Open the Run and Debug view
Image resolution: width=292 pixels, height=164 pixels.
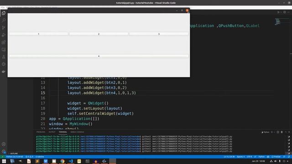(4, 35)
